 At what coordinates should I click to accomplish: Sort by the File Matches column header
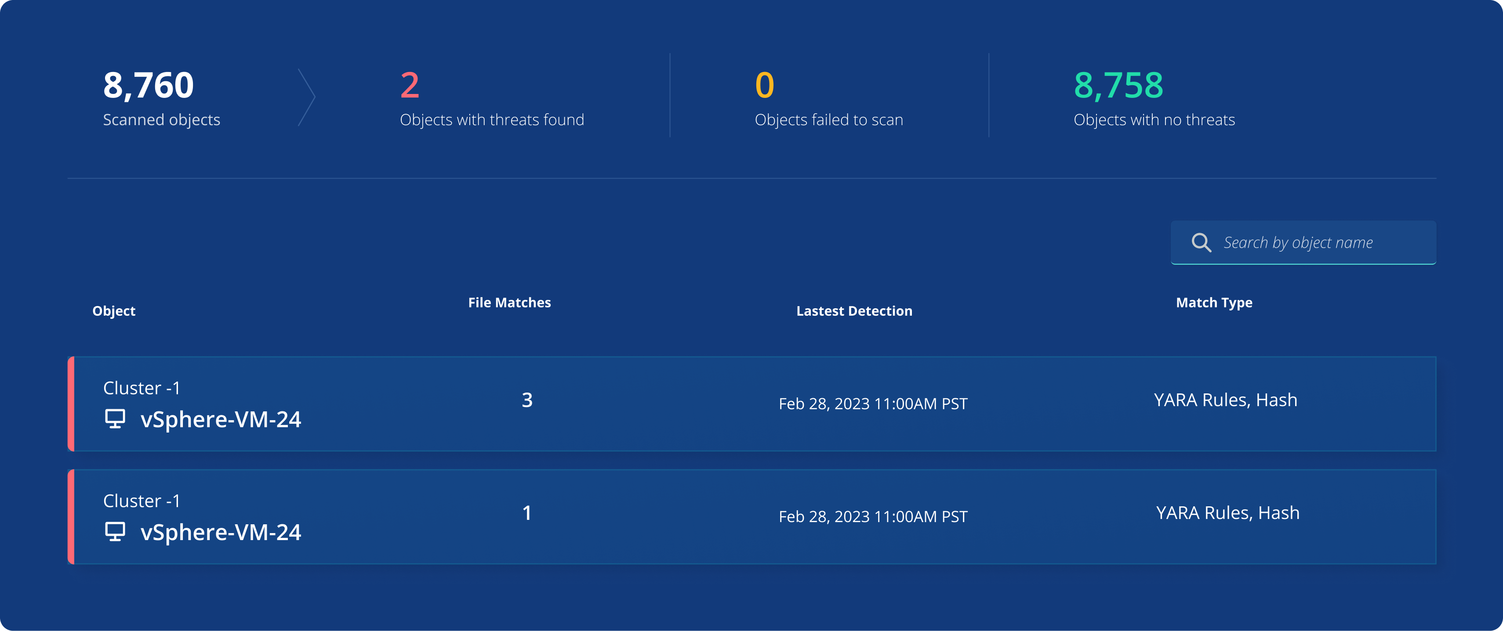pyautogui.click(x=509, y=303)
